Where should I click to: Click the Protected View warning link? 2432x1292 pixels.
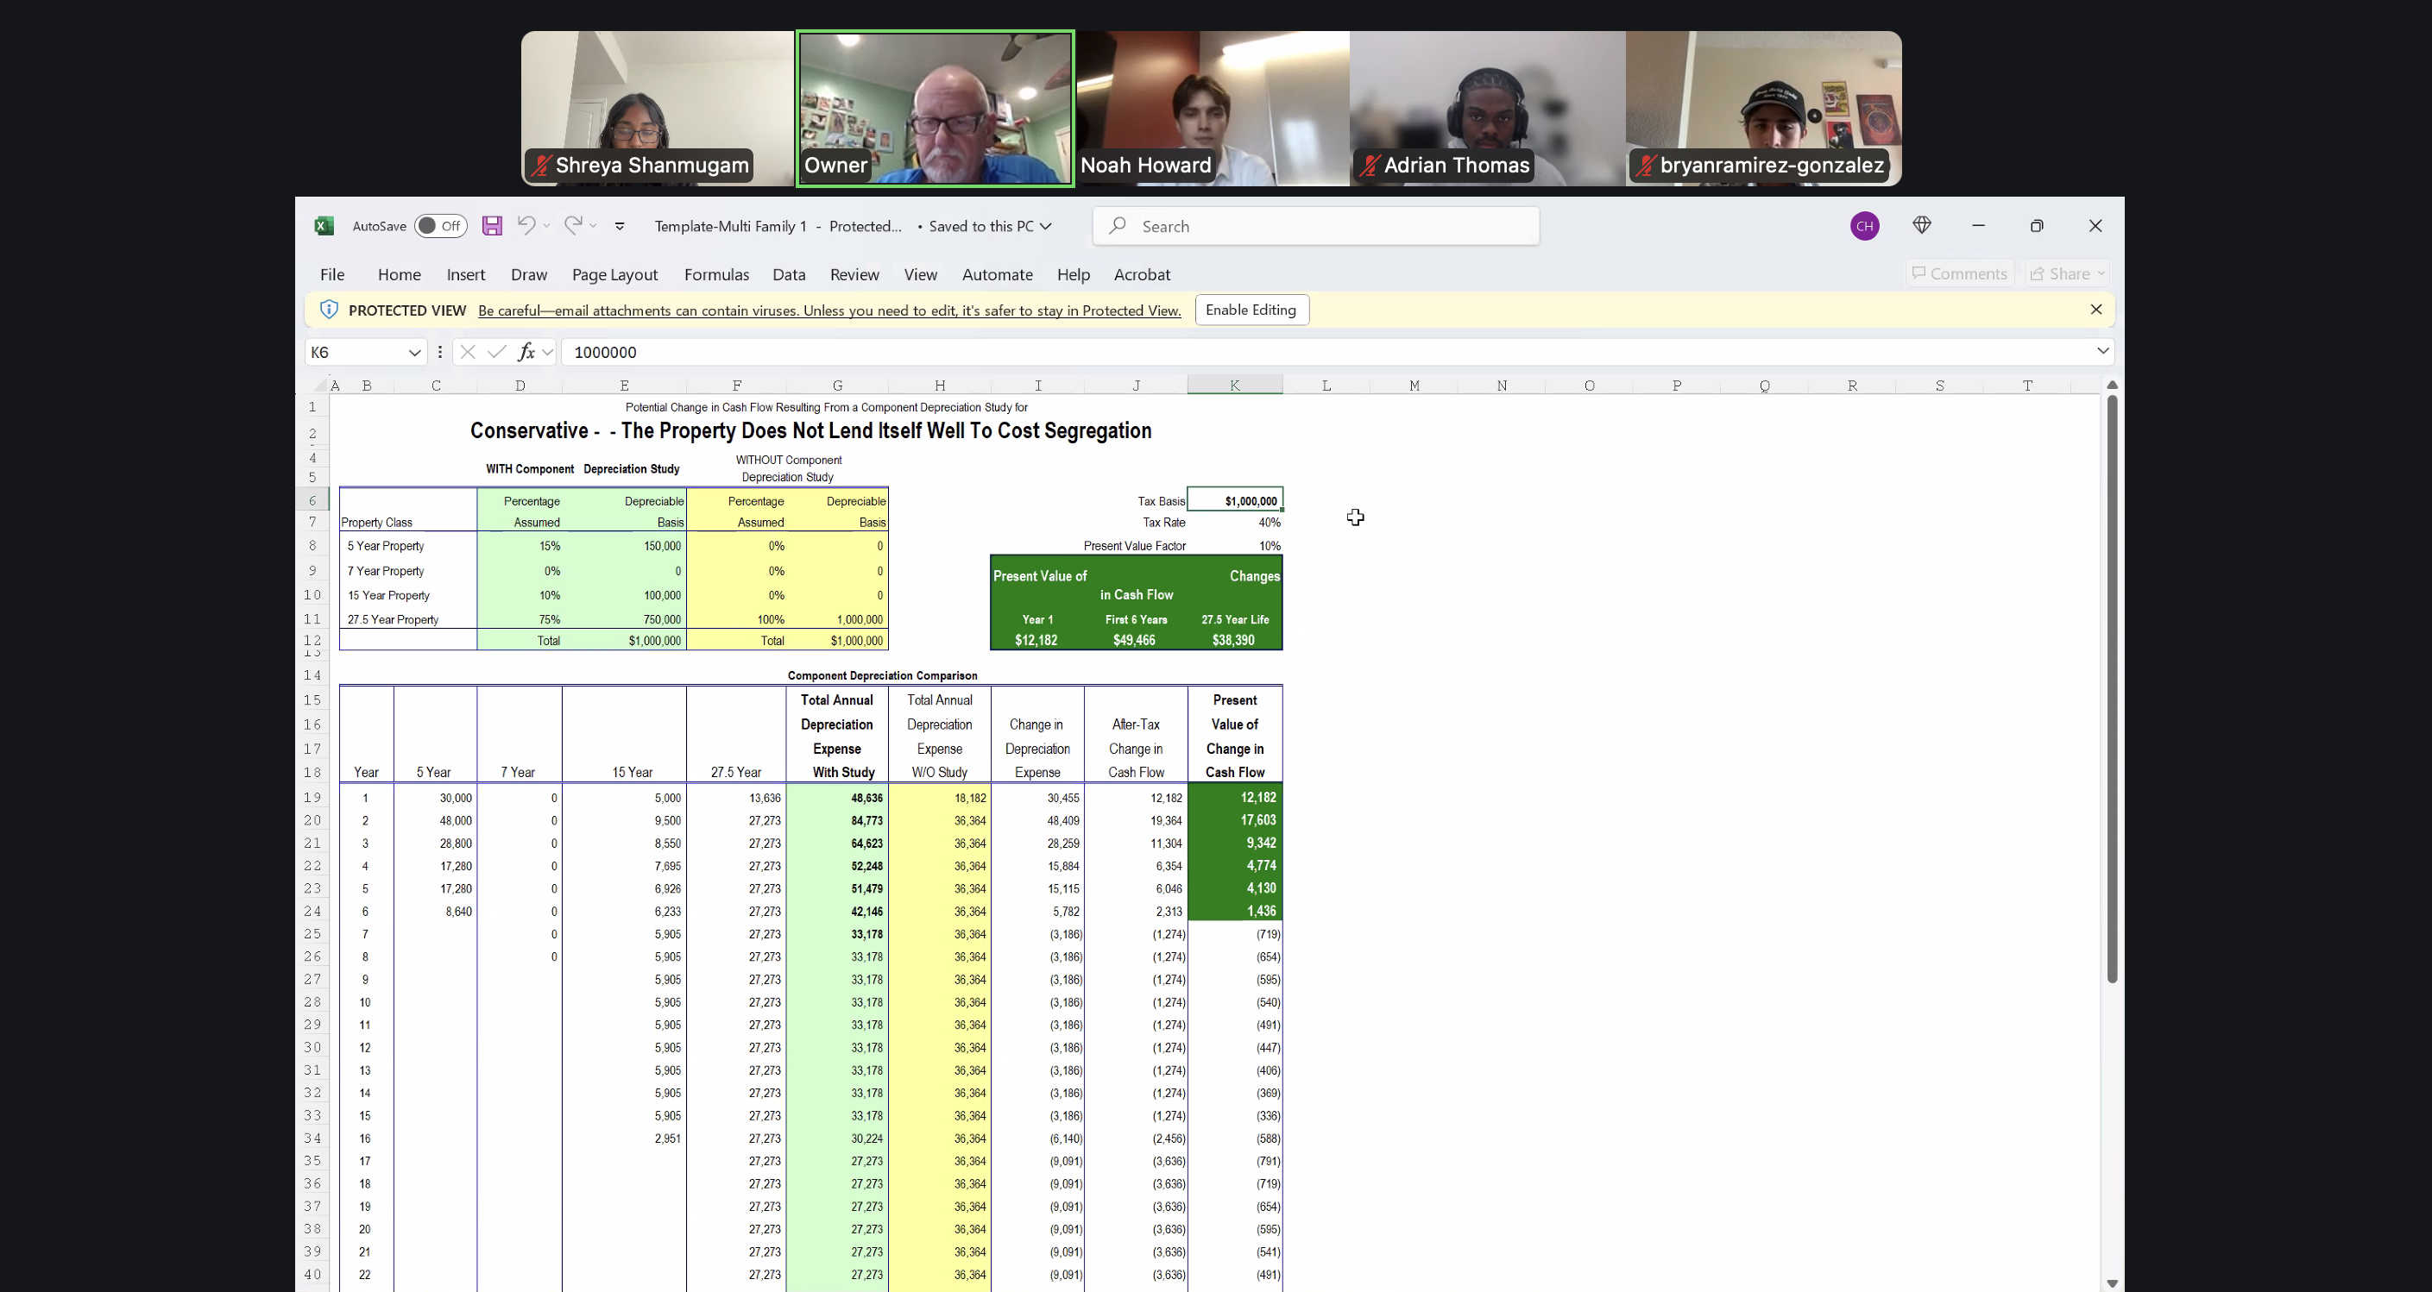829,310
